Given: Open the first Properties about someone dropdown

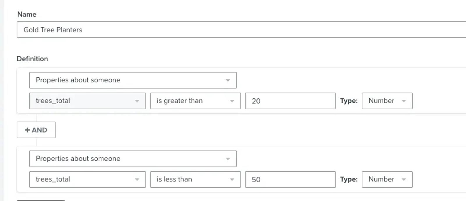Looking at the screenshot, I should tap(133, 80).
